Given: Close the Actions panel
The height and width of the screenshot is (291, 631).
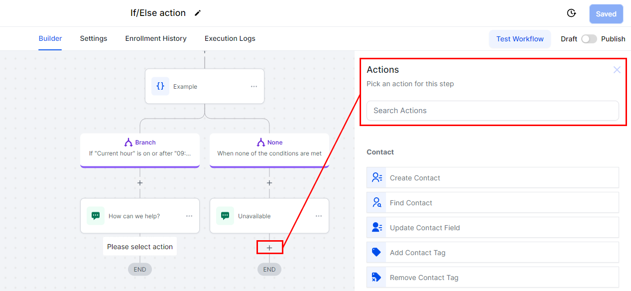Looking at the screenshot, I should tap(617, 70).
